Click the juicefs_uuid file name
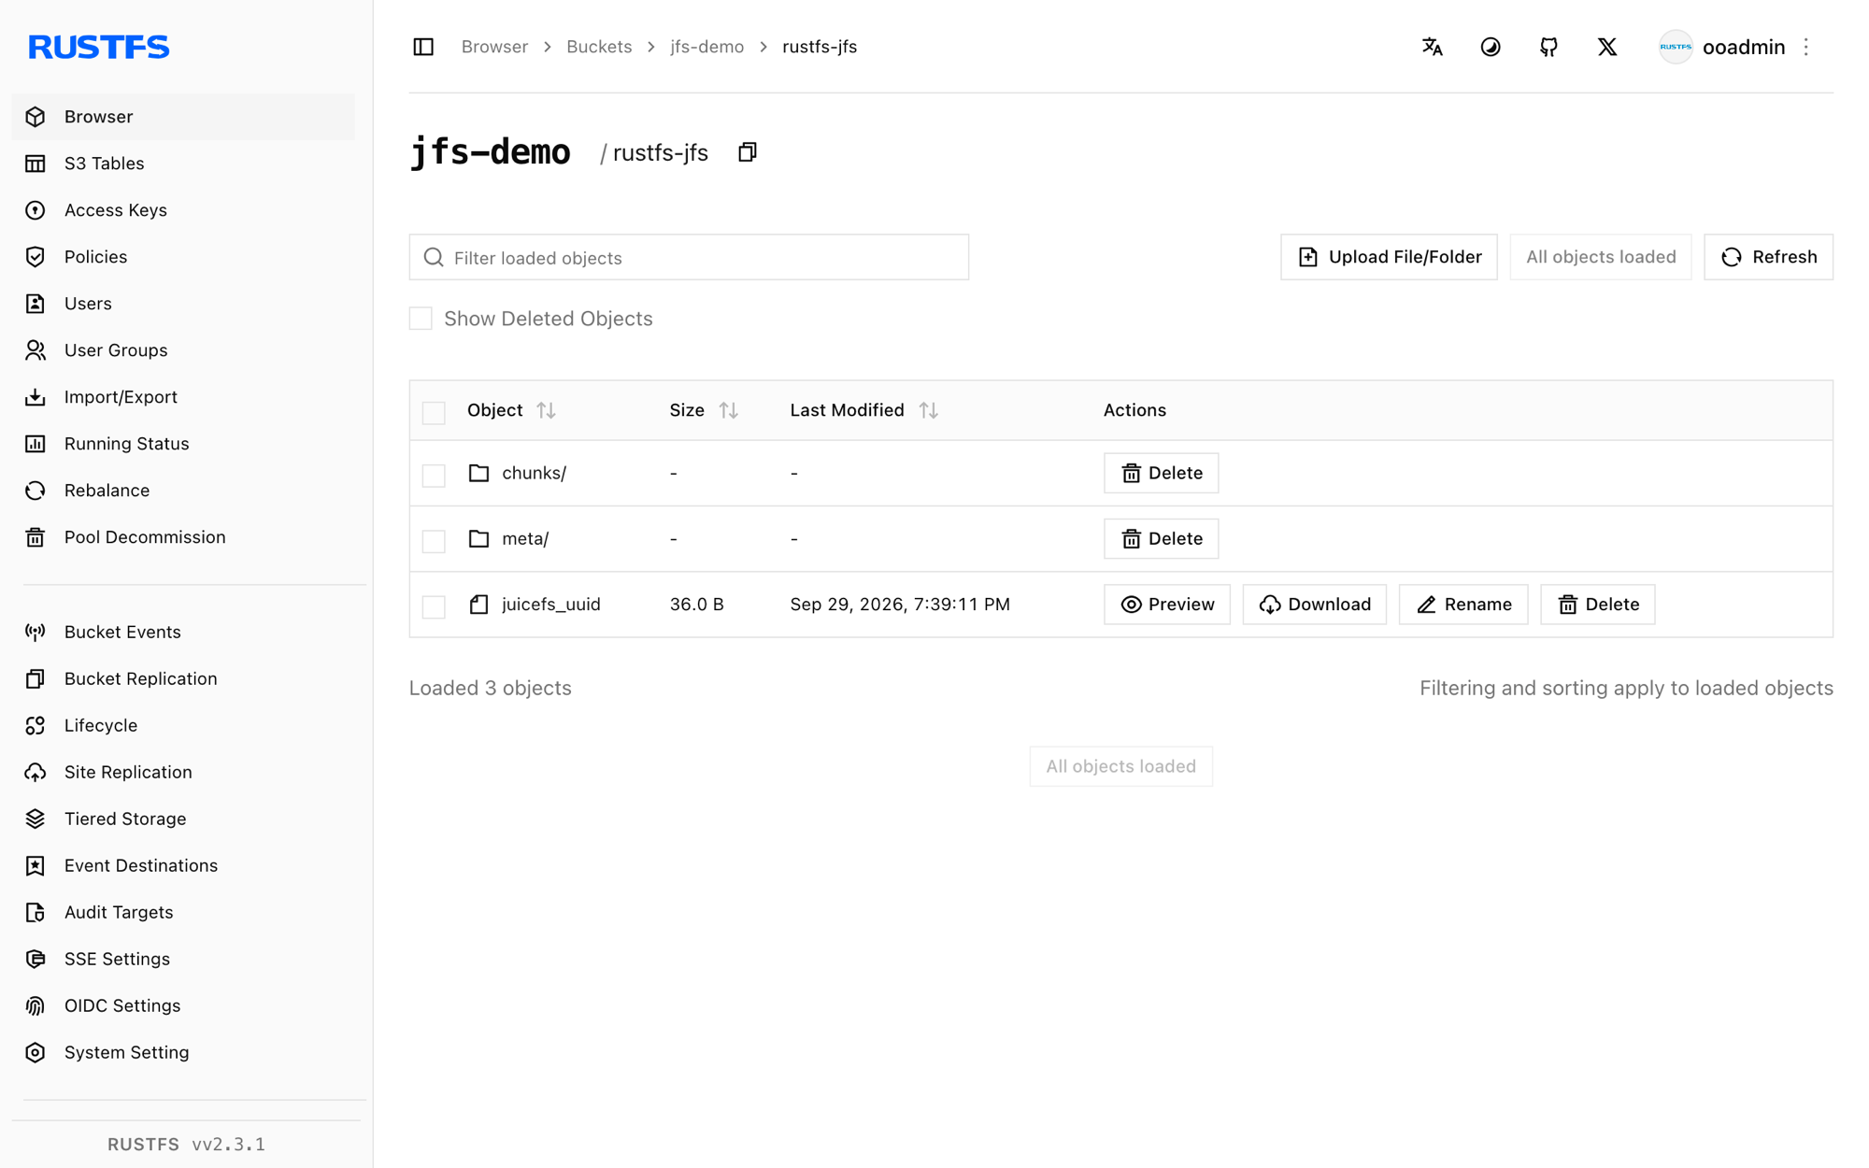1869x1168 pixels. 551,605
